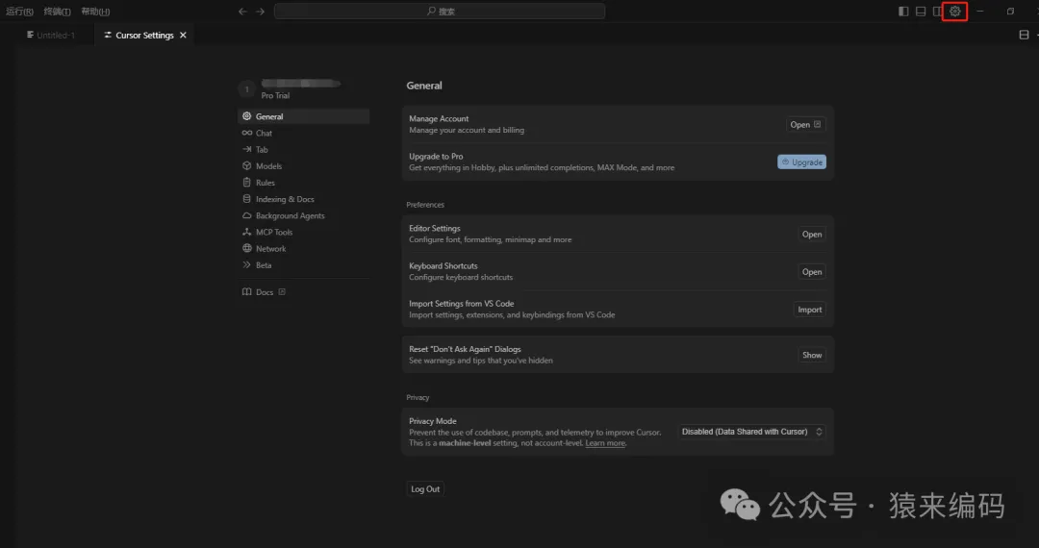Click the Pro Trial account label
1039x548 pixels.
point(275,95)
